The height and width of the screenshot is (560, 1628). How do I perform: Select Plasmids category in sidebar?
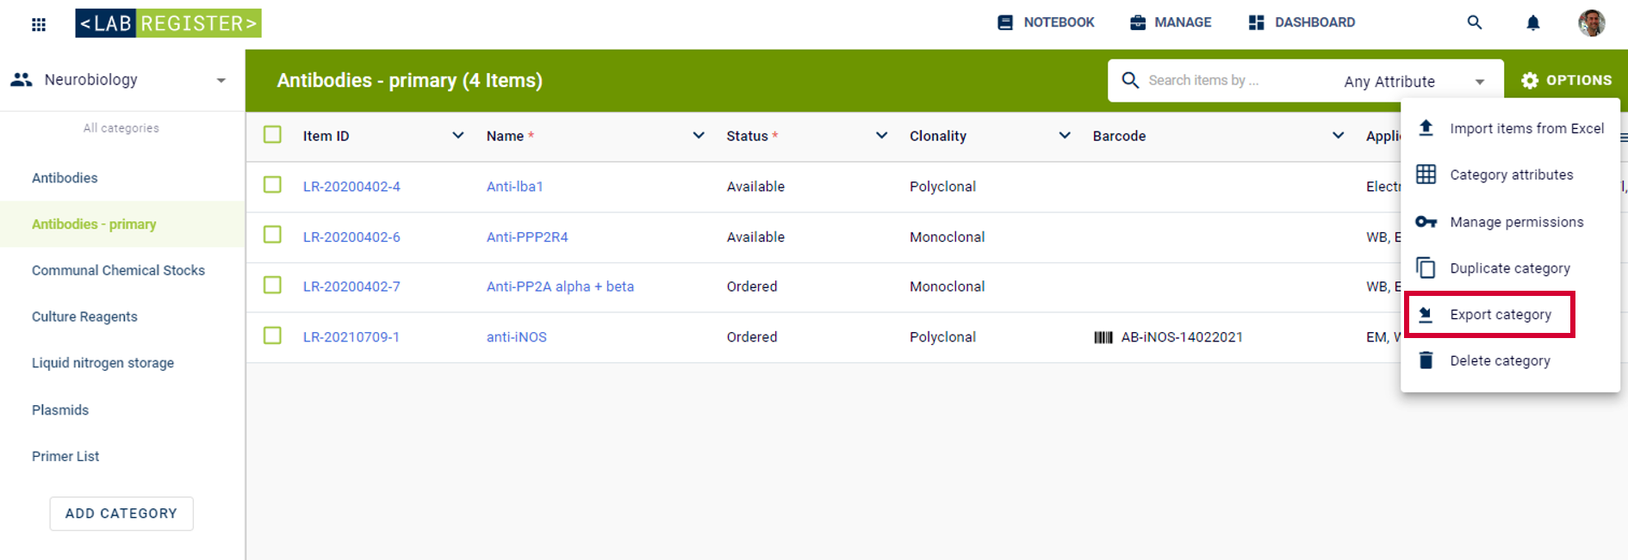[60, 410]
